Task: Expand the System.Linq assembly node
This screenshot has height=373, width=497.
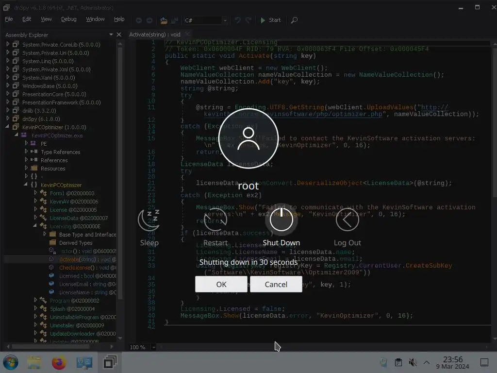Action: (8, 61)
